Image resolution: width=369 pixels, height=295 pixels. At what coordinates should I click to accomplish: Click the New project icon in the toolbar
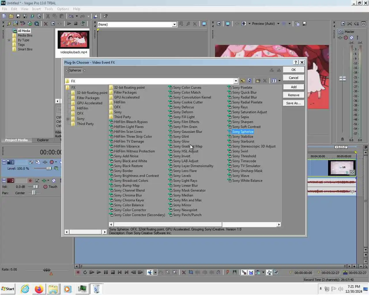coord(4,16)
